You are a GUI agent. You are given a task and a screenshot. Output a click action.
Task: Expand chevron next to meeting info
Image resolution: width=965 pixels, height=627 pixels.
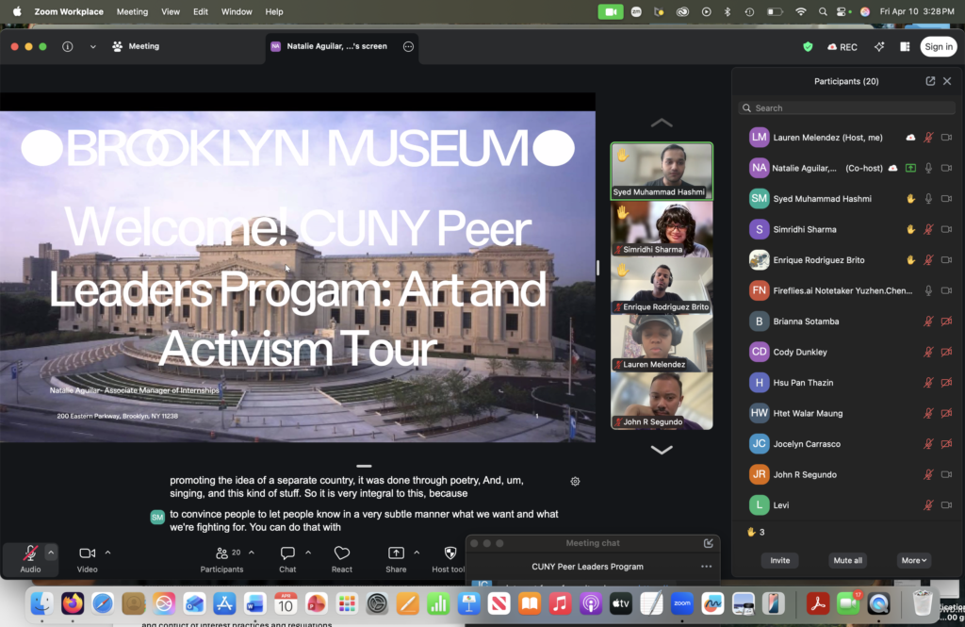click(x=93, y=46)
